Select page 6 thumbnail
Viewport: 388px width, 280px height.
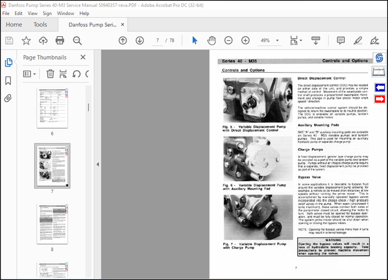point(52,108)
